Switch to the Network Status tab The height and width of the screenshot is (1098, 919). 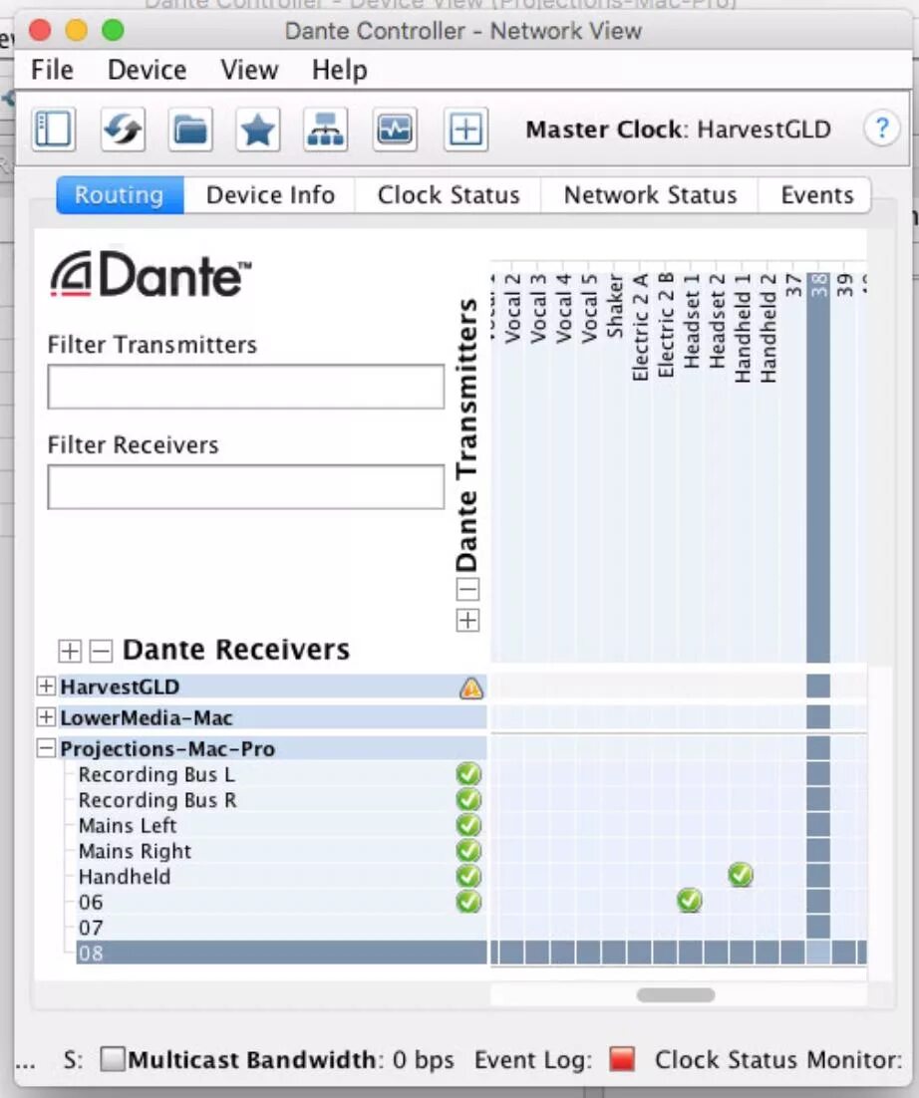[x=650, y=194]
